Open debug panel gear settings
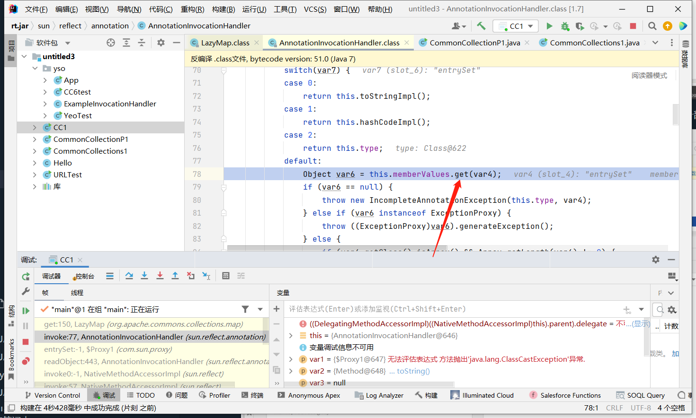 tap(656, 260)
